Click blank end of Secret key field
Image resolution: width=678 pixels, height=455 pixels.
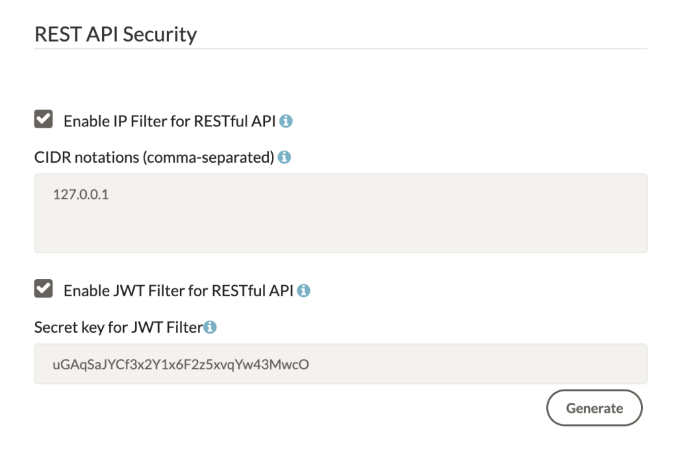pyautogui.click(x=475, y=364)
